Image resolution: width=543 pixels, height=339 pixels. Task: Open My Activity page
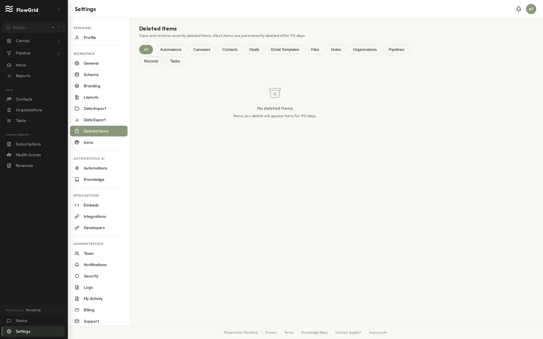tap(99, 299)
